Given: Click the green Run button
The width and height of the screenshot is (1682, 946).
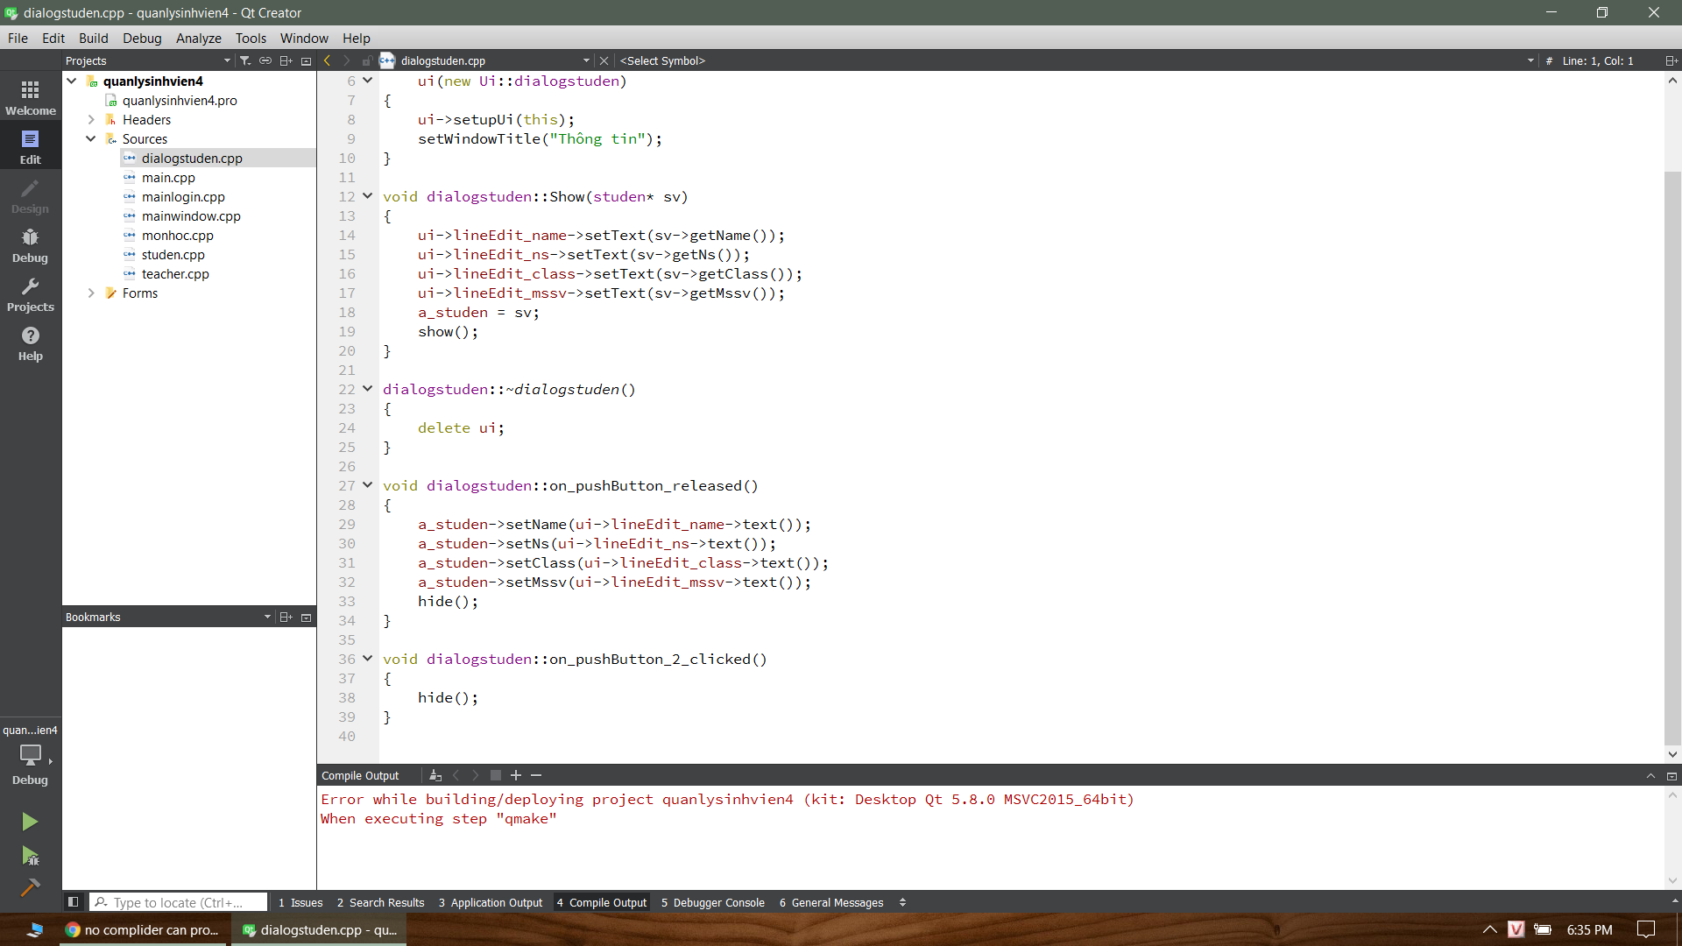Looking at the screenshot, I should (x=30, y=822).
